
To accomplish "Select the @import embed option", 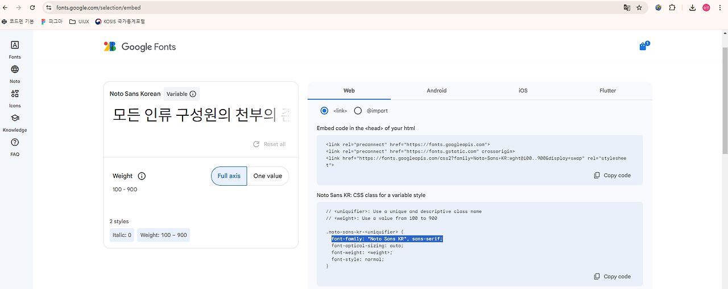I will [358, 111].
